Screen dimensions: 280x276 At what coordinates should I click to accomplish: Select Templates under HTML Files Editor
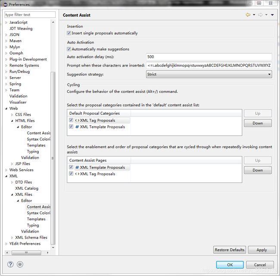[36, 145]
